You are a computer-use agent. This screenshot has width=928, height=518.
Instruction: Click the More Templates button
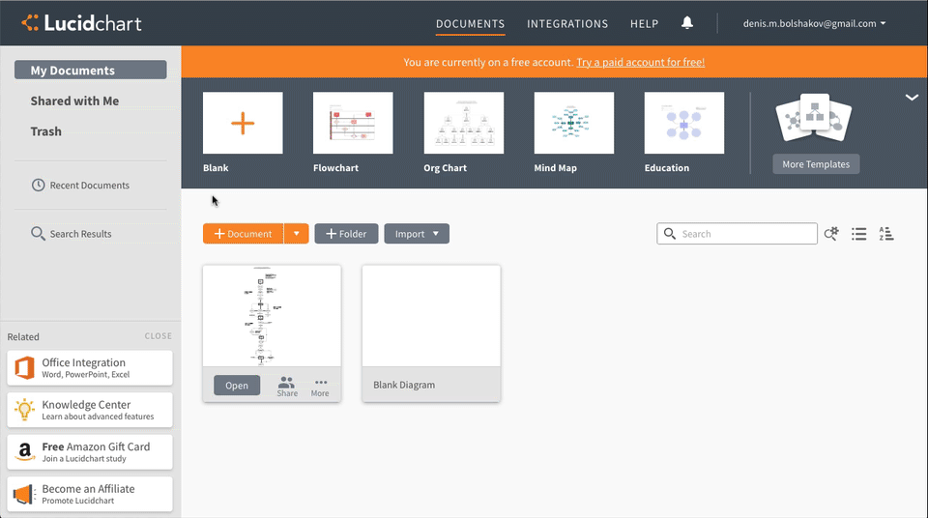click(x=816, y=164)
